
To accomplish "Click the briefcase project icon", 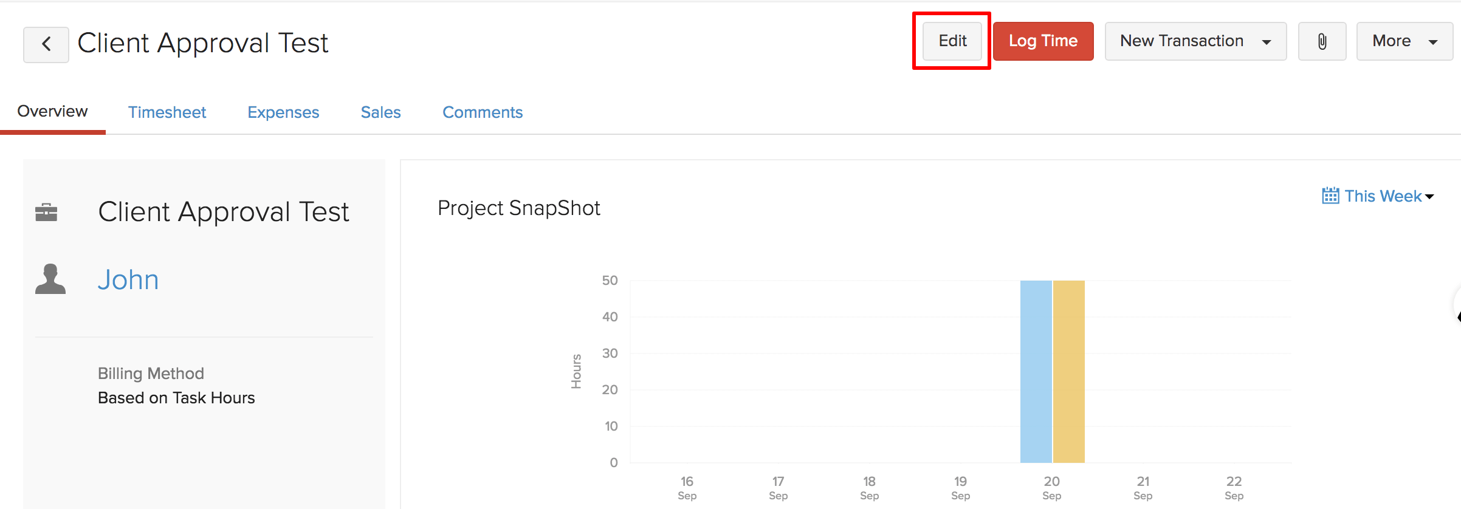I will 46,212.
